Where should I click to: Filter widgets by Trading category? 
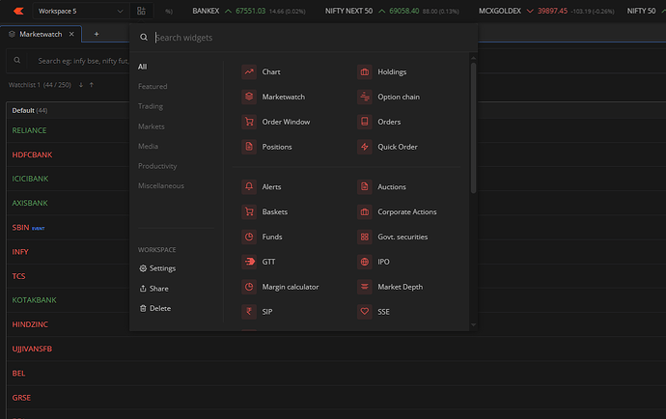point(151,106)
